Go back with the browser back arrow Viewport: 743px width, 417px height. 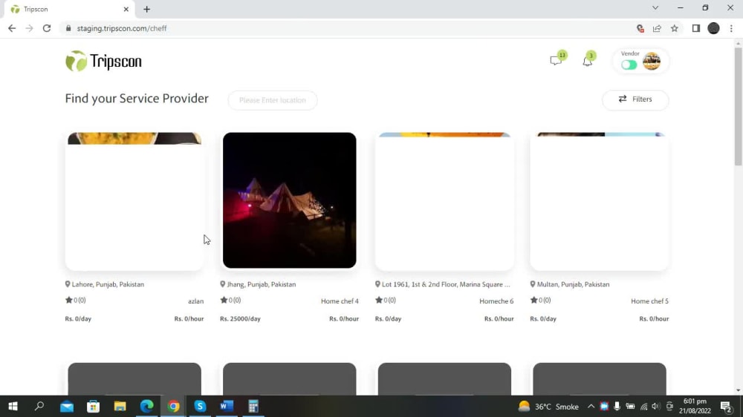[x=12, y=28]
